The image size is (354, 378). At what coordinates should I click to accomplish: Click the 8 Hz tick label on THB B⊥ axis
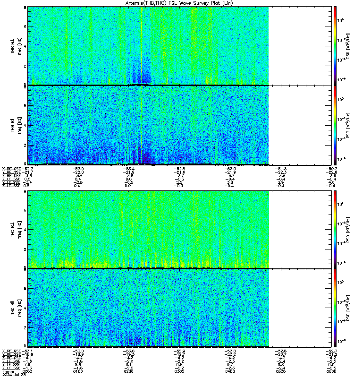[x=25, y=8]
